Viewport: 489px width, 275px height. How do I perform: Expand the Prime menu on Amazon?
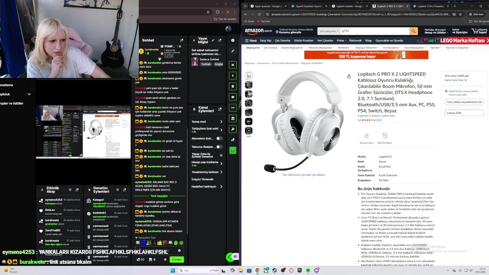pyautogui.click(x=341, y=40)
